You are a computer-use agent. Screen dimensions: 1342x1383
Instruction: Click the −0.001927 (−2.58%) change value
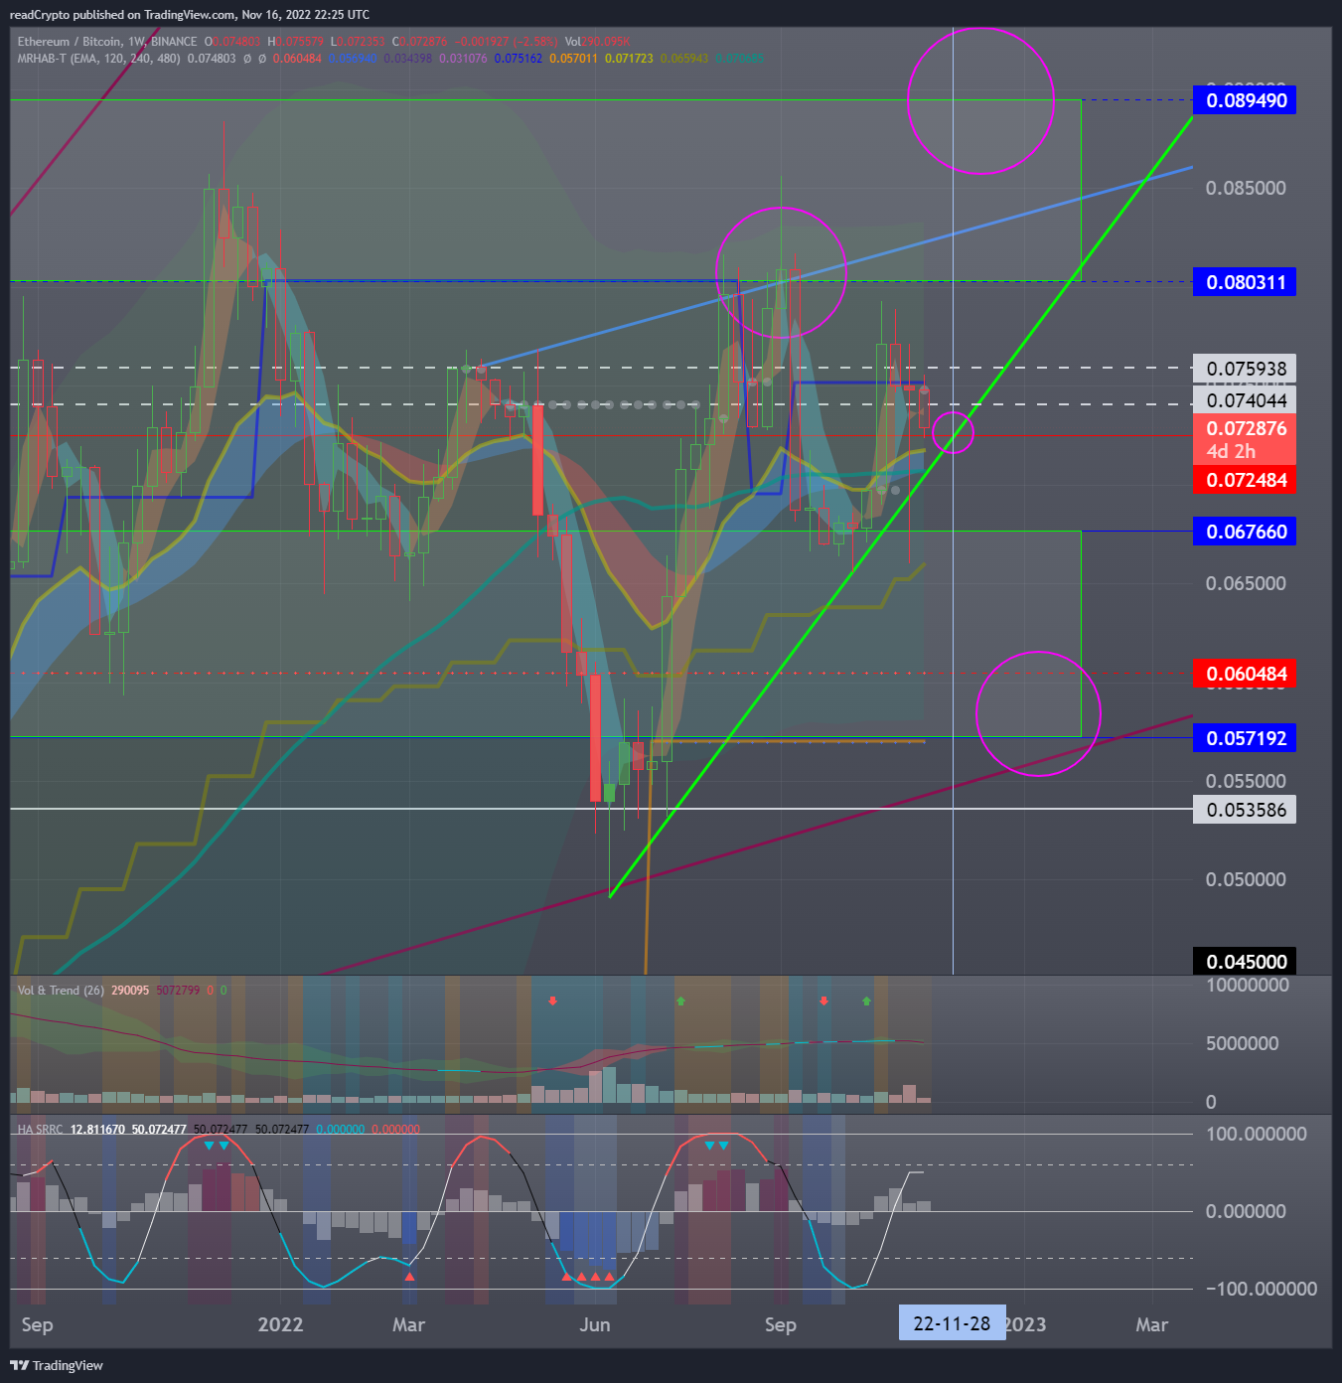[x=507, y=42]
